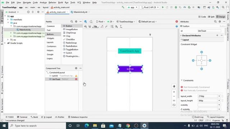230x129 pixels.
Task: Add right constraint plus in Constraint Widget
Action: (x=210, y=61)
